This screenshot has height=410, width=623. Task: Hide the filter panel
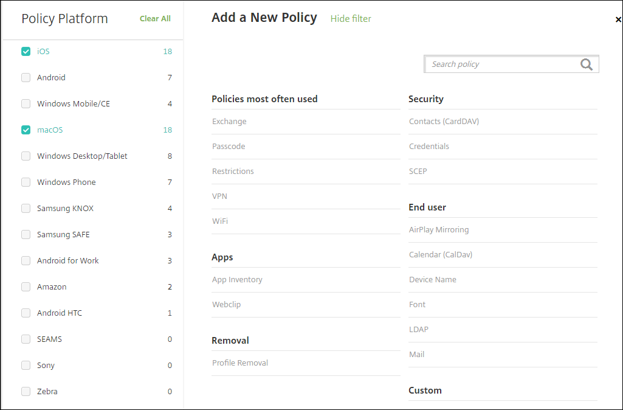pyautogui.click(x=351, y=19)
